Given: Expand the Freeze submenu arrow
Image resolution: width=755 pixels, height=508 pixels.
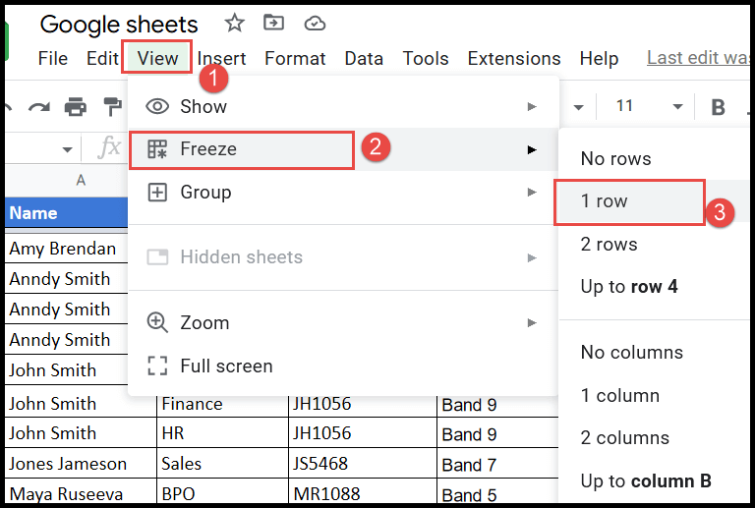Looking at the screenshot, I should coord(532,149).
